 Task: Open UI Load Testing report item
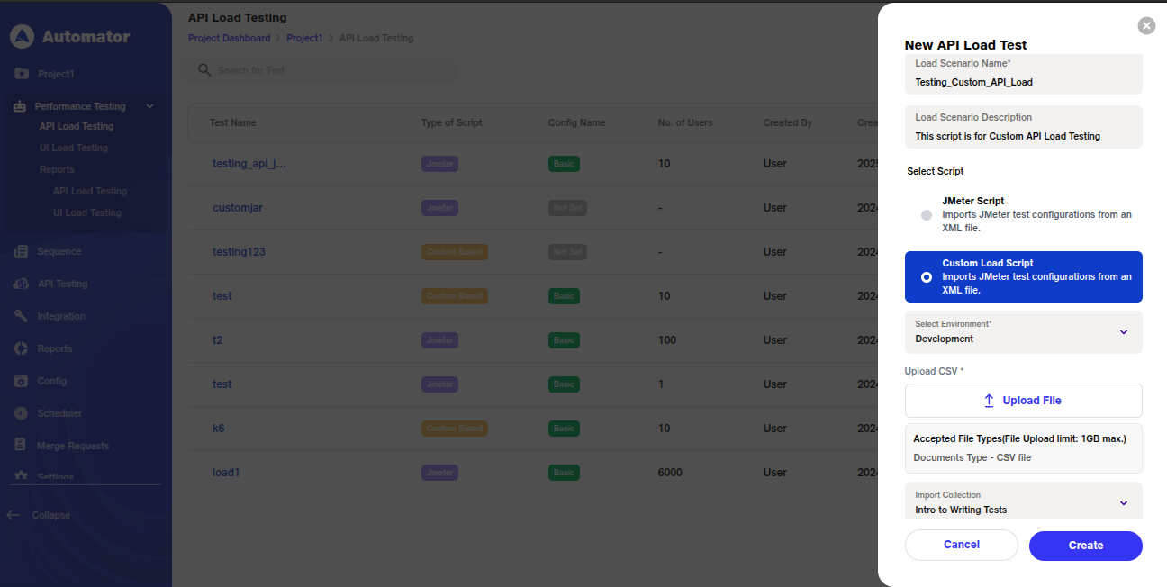coord(87,213)
